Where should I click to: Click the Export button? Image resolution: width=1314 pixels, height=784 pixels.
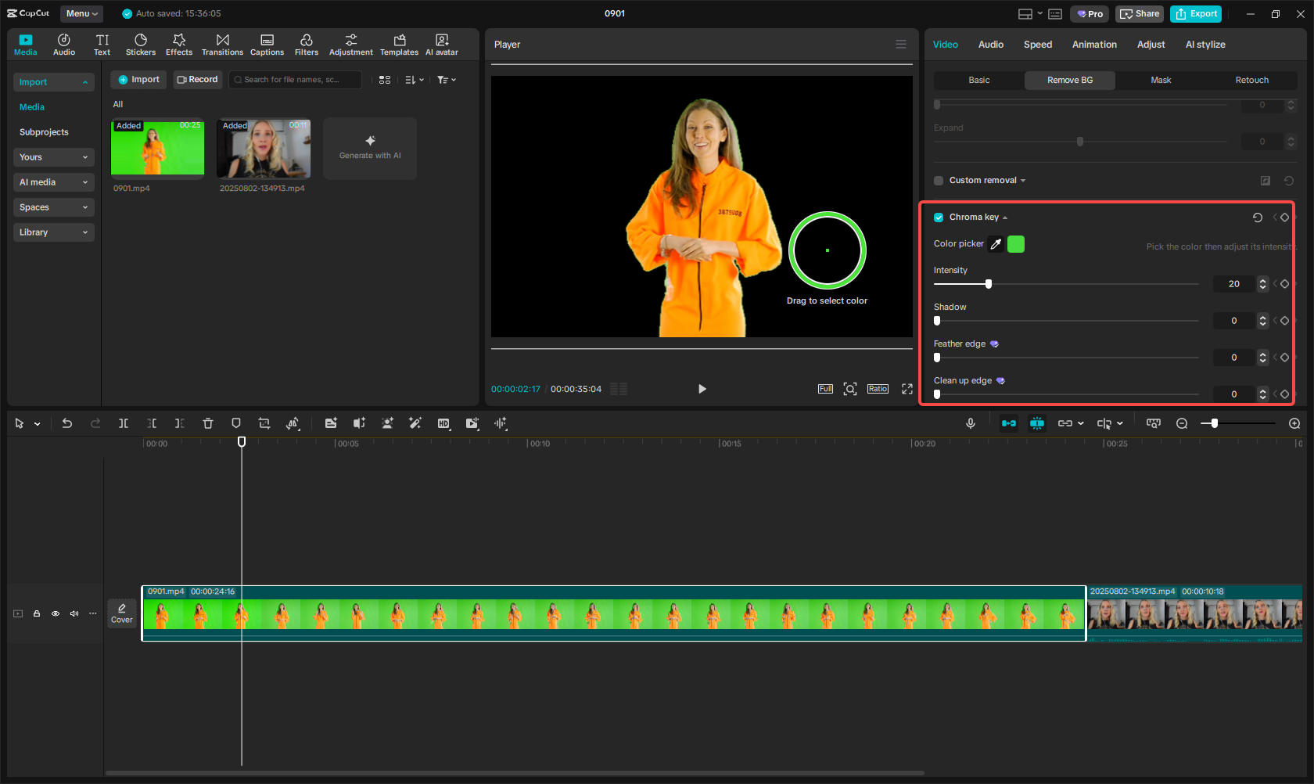coord(1195,13)
